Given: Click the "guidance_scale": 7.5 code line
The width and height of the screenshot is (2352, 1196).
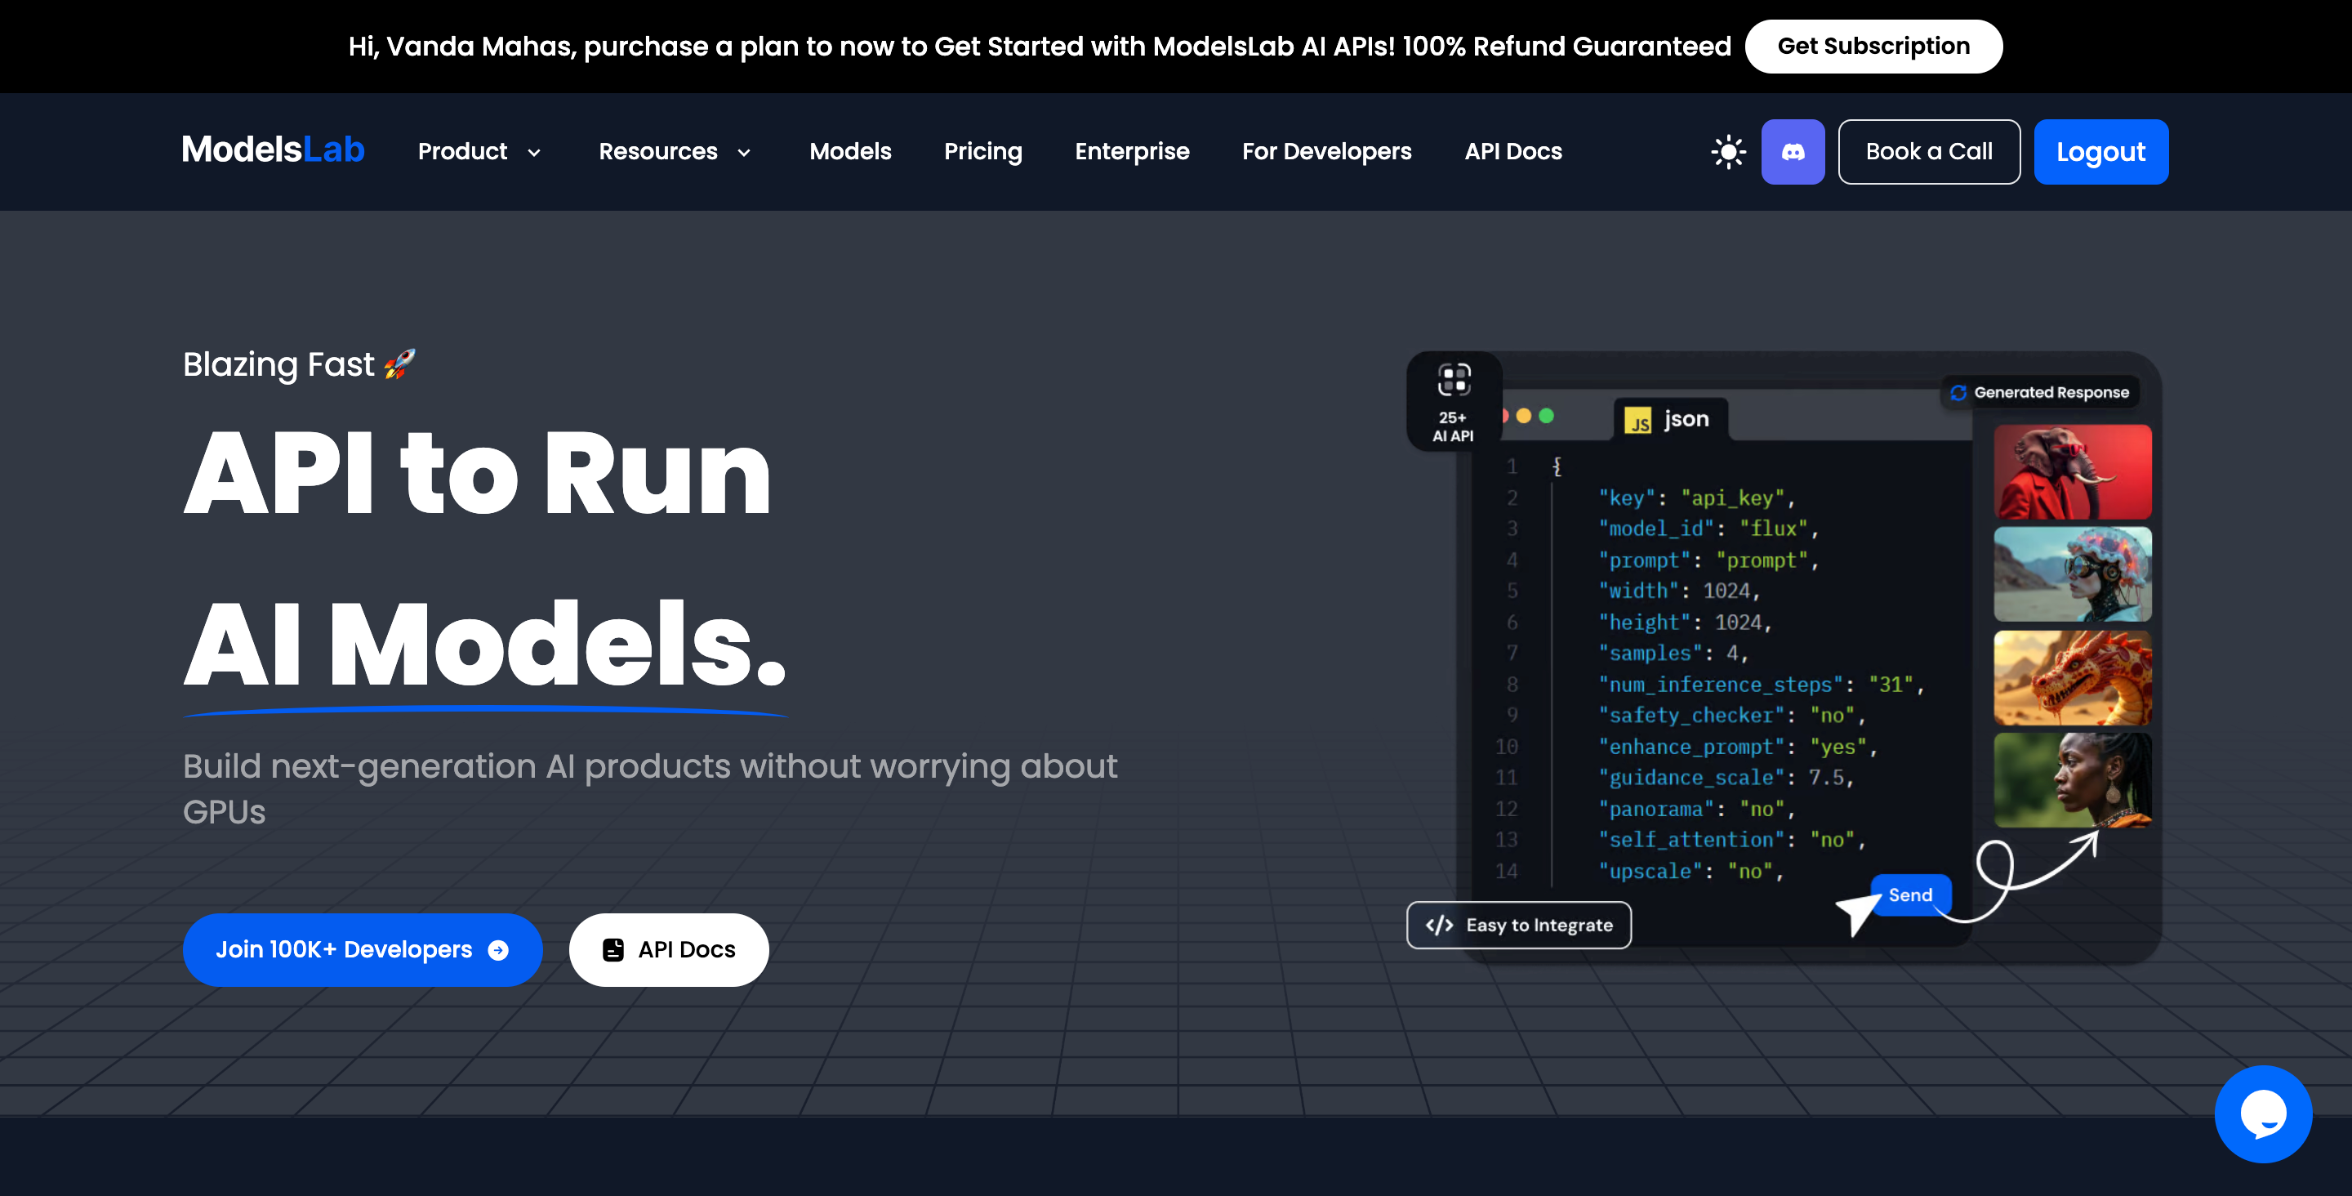Looking at the screenshot, I should pos(1726,779).
